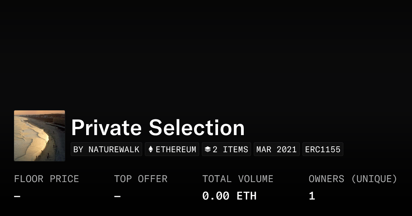The height and width of the screenshot is (216, 412).
Task: Click the Private Selection collection title
Action: (158, 128)
